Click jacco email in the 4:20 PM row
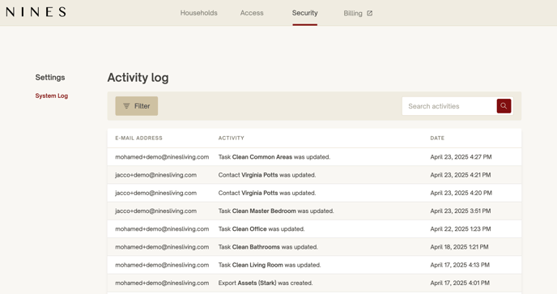Viewport: 557px width, 294px height. tap(155, 193)
